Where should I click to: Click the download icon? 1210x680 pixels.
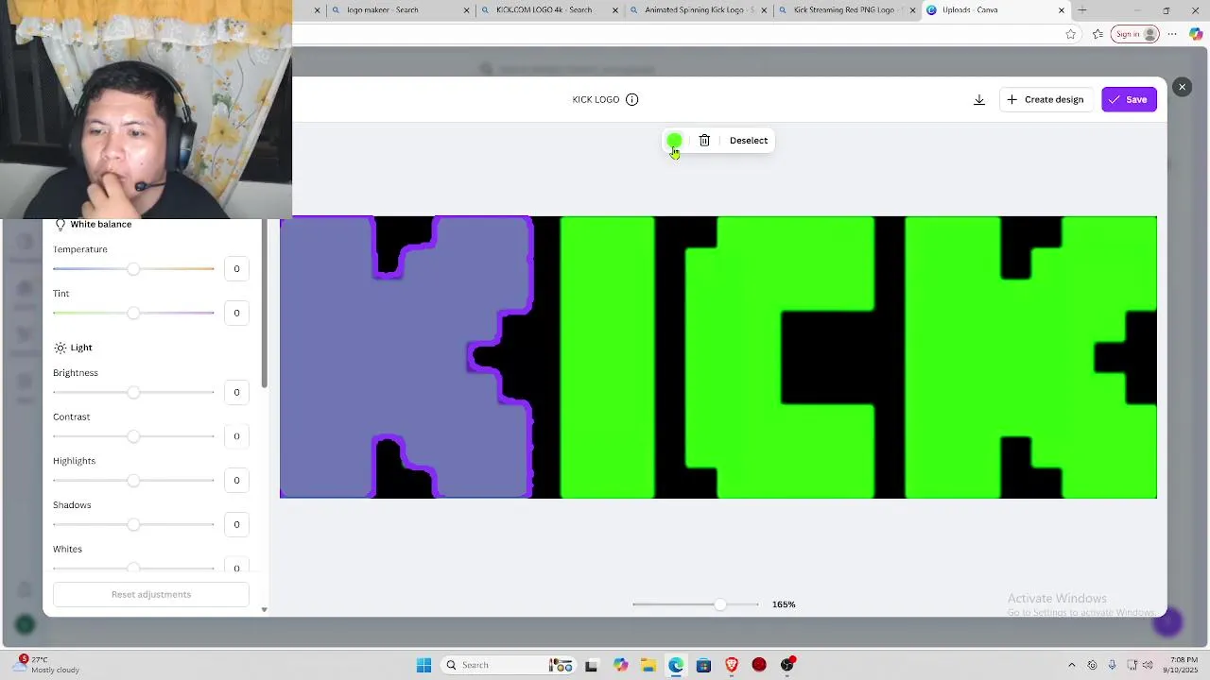979,99
